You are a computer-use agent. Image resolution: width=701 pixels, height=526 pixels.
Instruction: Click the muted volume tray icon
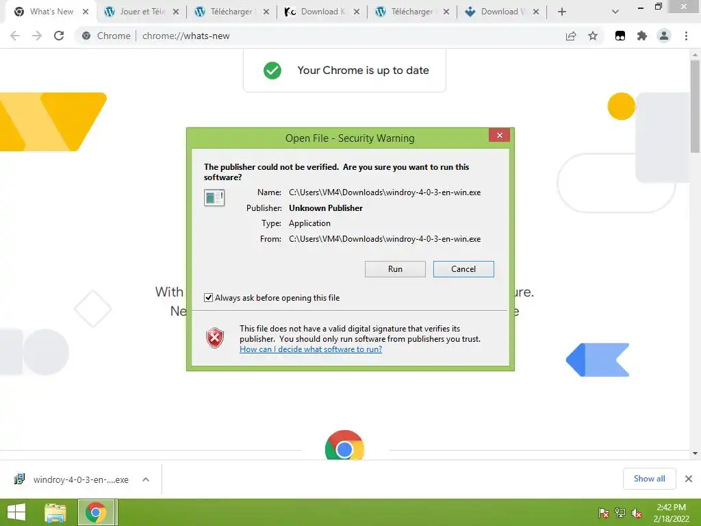coord(636,513)
